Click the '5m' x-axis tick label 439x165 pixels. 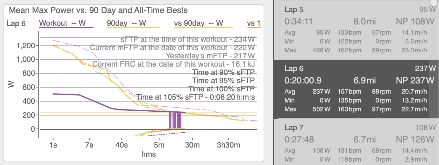(x=159, y=145)
